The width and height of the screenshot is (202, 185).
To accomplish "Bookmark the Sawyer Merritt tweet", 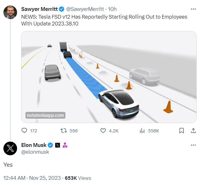I will click(182, 131).
